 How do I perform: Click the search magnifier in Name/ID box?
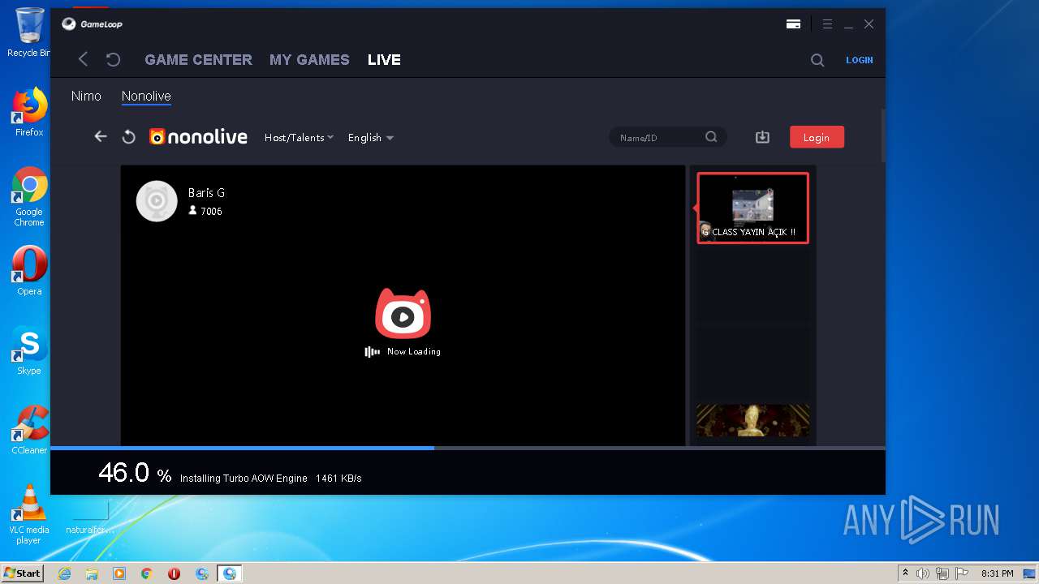pos(711,137)
